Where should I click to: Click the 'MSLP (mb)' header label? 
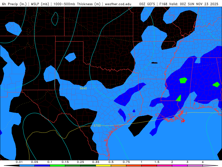coord(40,4)
